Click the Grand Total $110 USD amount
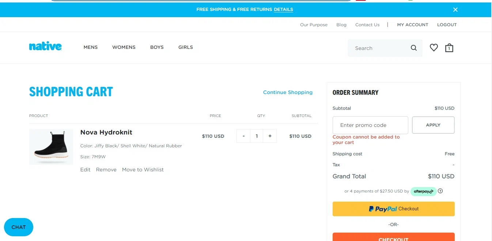 [441, 176]
